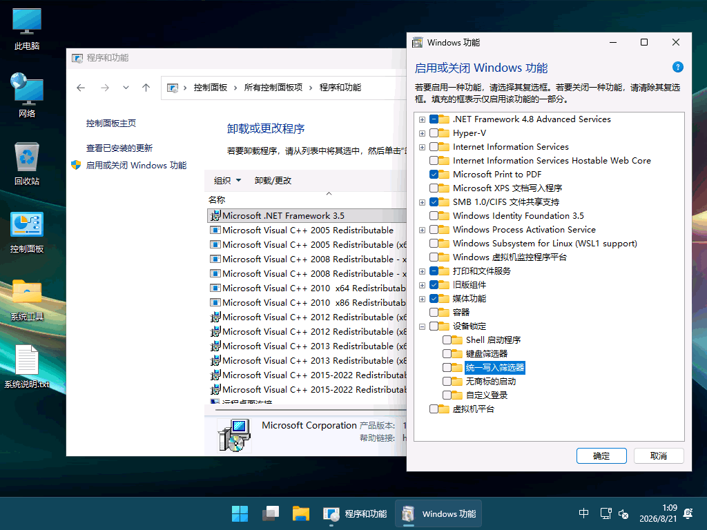Open File Explorer from the taskbar
Viewport: 707px width, 530px height.
pyautogui.click(x=301, y=513)
